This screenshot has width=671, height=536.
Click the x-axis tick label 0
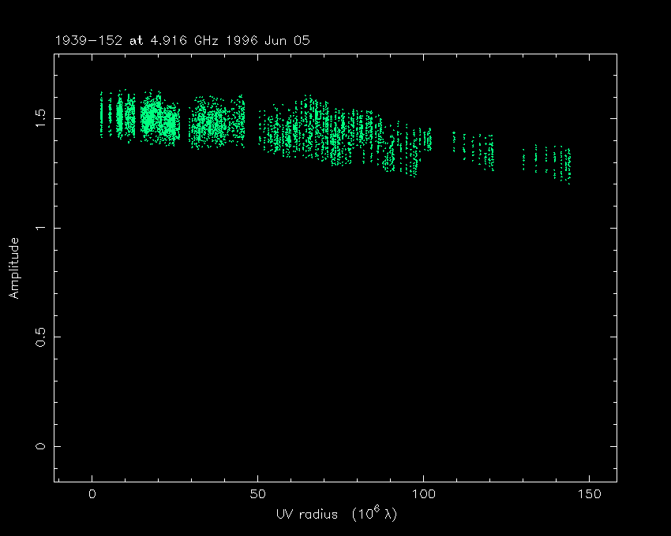(x=92, y=494)
